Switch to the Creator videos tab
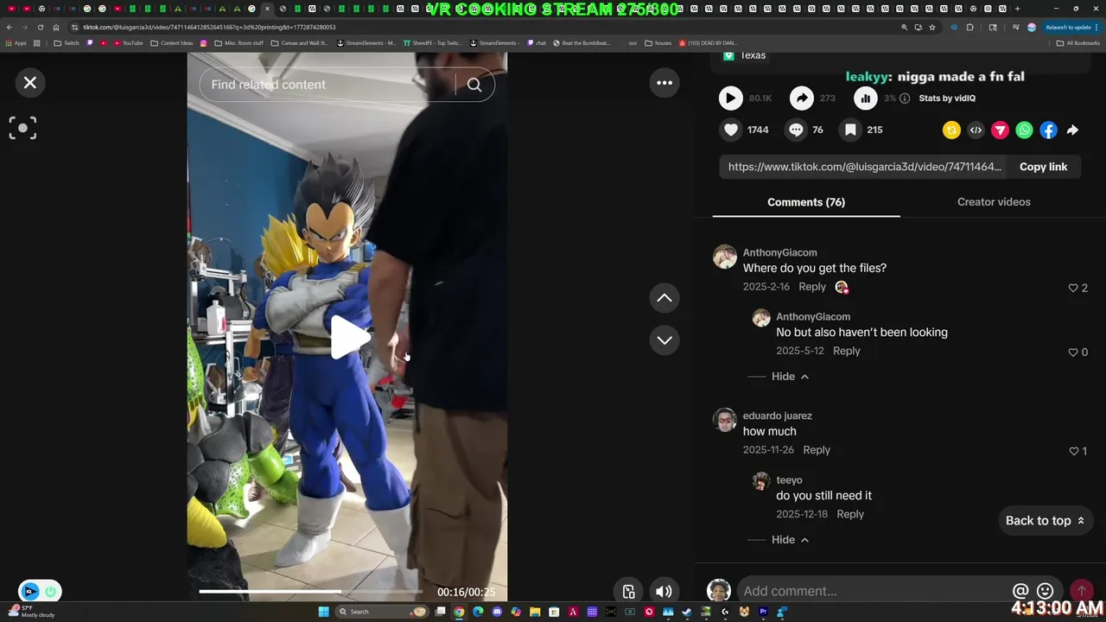This screenshot has height=622, width=1106. click(x=994, y=202)
